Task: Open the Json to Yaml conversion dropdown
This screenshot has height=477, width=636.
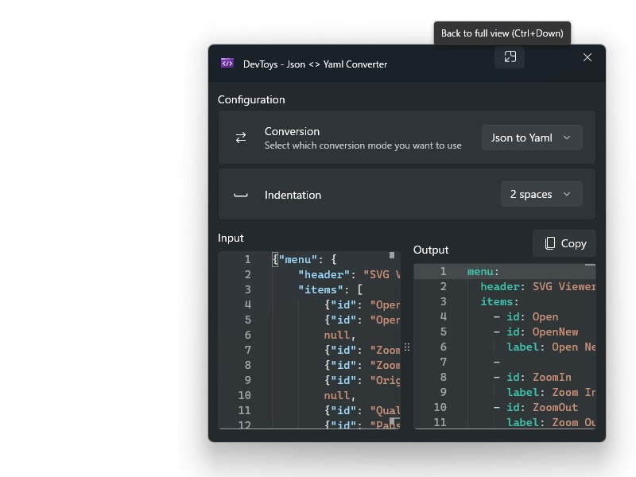Action: coord(532,138)
